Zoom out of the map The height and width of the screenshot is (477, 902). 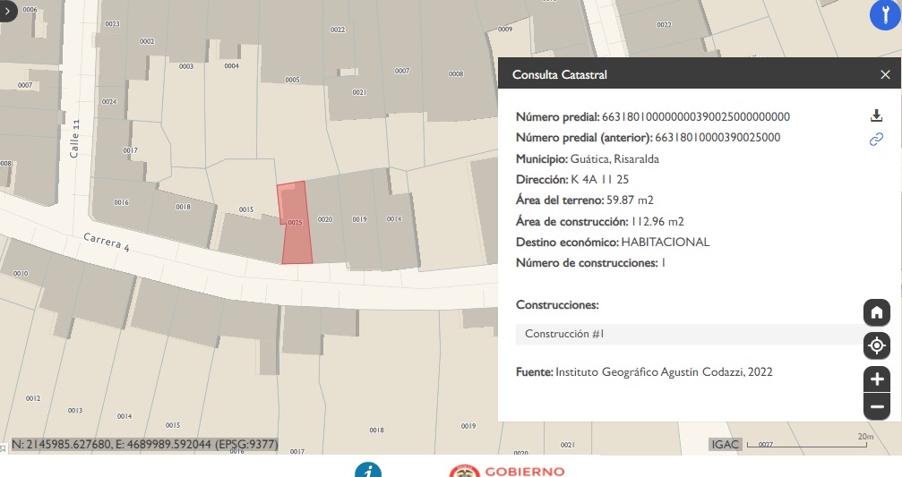[x=876, y=406]
